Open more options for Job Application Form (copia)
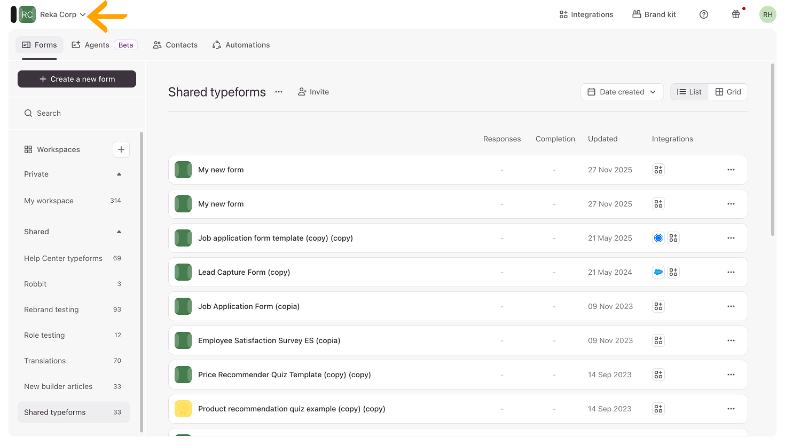Screen dimensions: 785x445 pos(731,306)
